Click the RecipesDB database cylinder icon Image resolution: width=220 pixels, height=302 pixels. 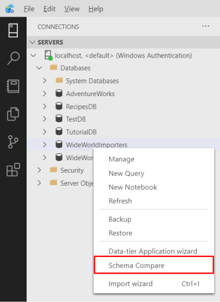pyautogui.click(x=59, y=106)
